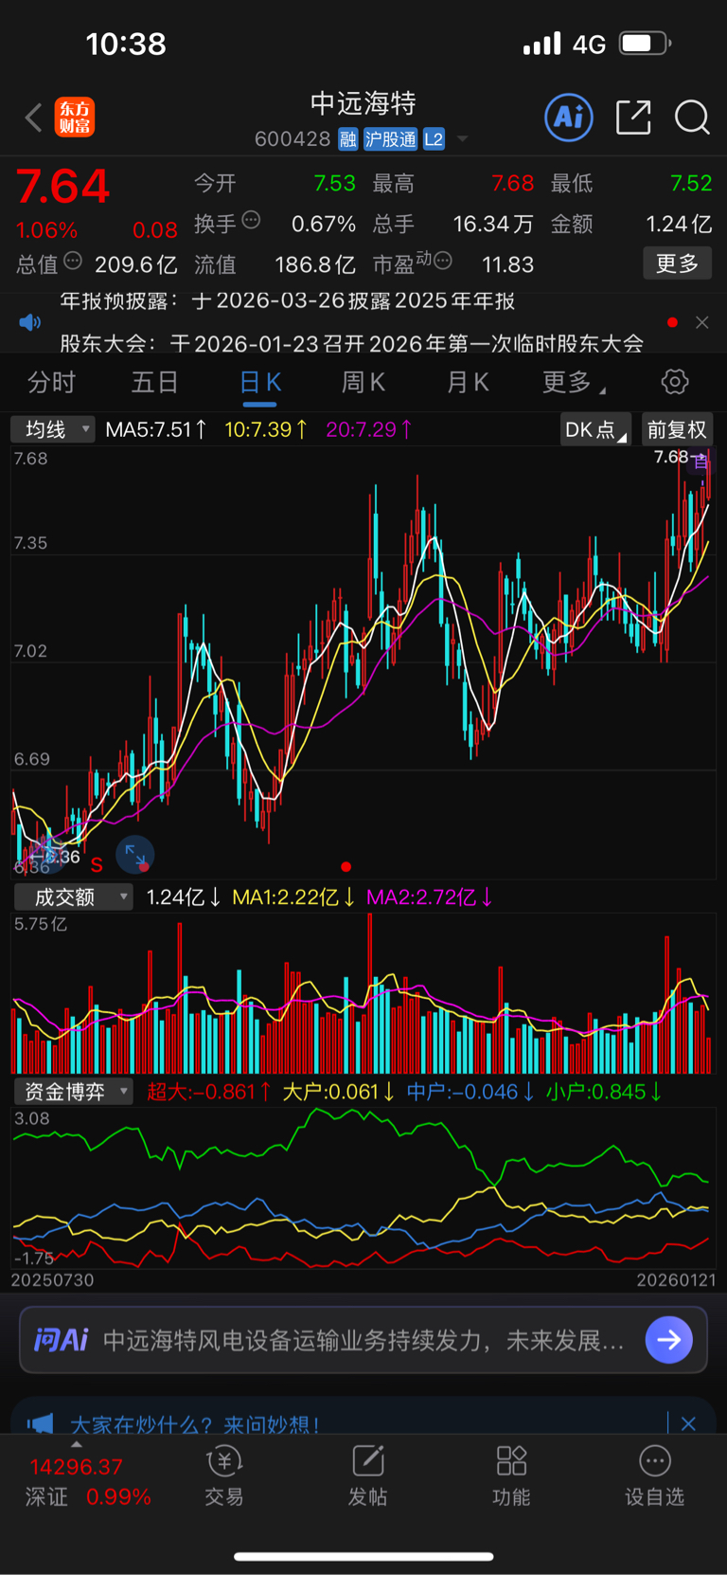Viewport: 727px width, 1575px height.
Task: Close the 问妙想 banner
Action: point(688,1423)
